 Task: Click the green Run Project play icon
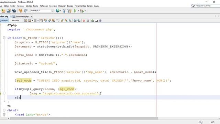(x=75, y=11)
